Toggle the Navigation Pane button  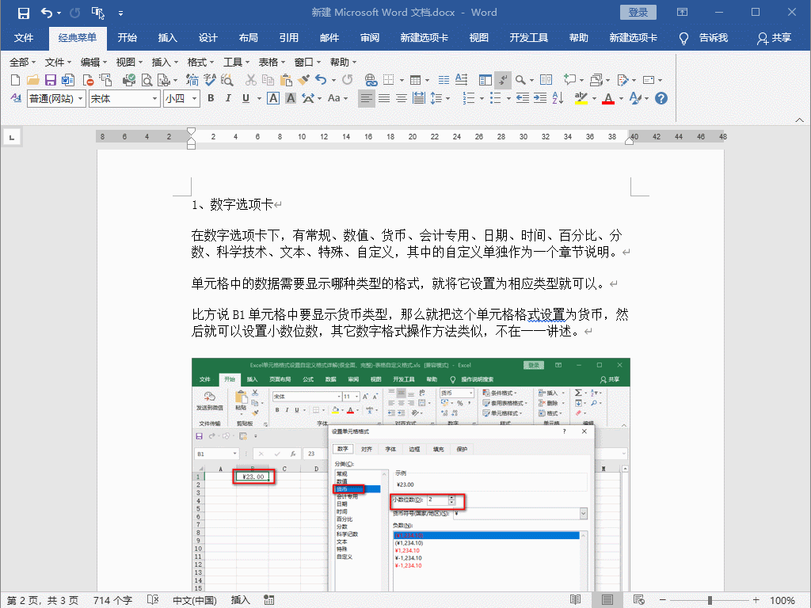485,80
